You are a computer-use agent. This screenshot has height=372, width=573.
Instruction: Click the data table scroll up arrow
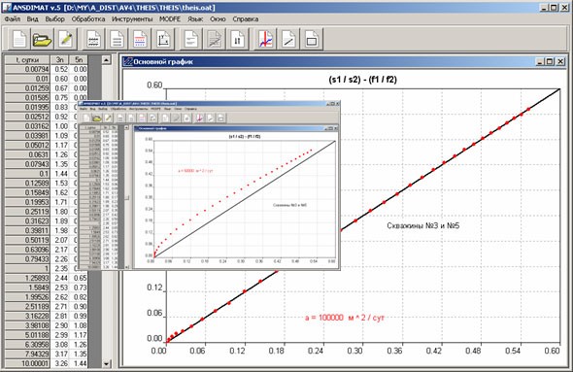tap(106, 59)
